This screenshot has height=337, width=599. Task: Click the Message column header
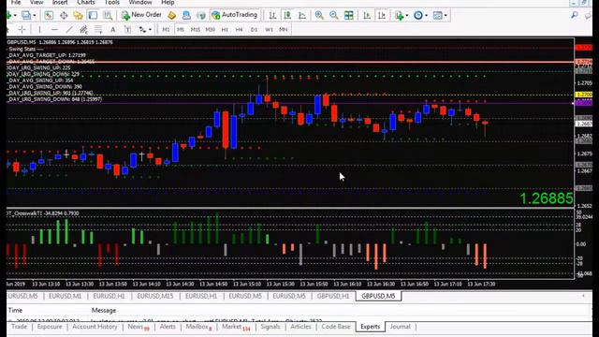tap(104, 310)
